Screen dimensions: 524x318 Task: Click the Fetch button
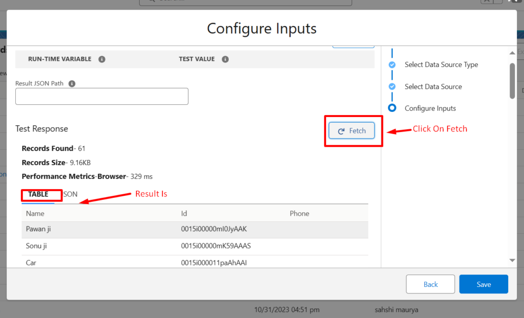352,130
